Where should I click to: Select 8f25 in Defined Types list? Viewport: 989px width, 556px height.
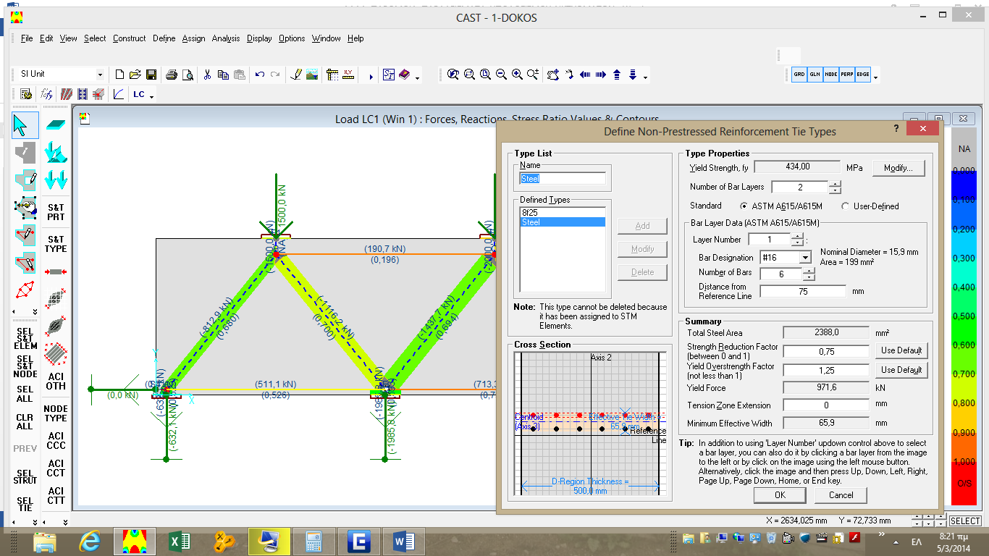pos(562,212)
